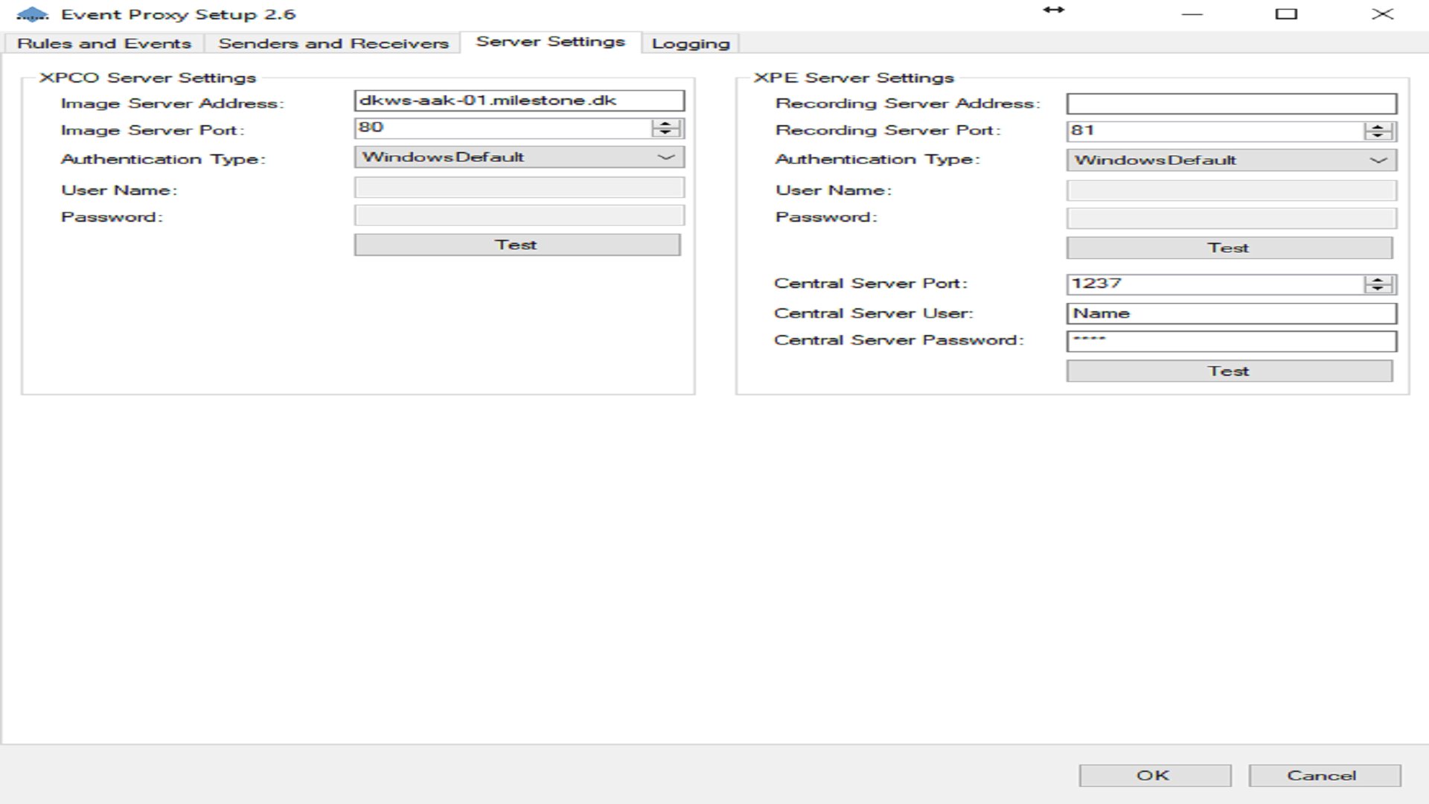Click the Recording Server Address label
1429x804 pixels.
click(907, 103)
